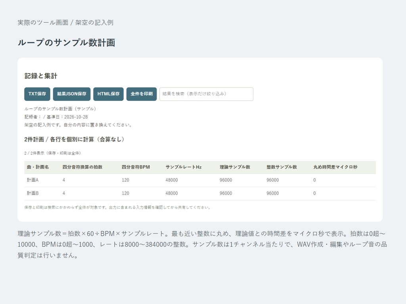
Task: Print all records with 全件を印刷
Action: tap(142, 94)
